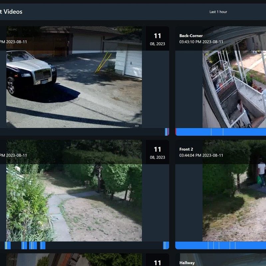Click the bottom-row date badge showing 11
The height and width of the screenshot is (266, 266).
[157, 262]
